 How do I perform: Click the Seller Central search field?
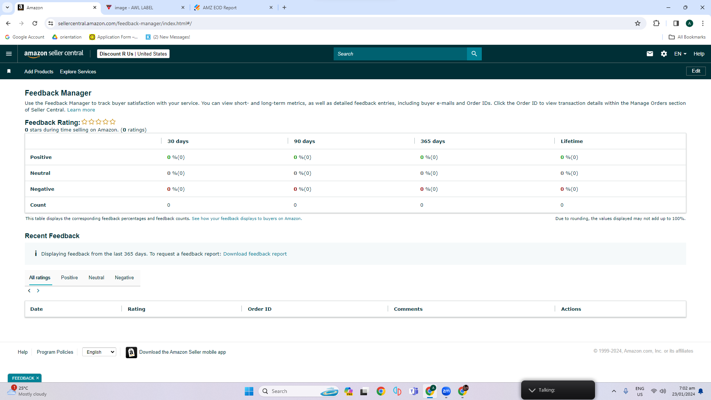[400, 54]
